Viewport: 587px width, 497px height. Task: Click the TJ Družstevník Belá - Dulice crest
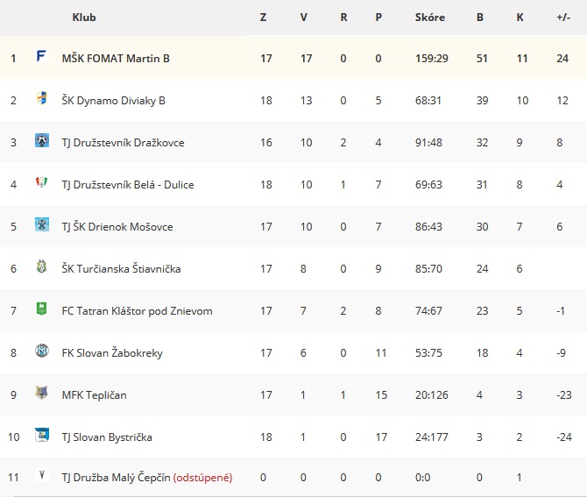click(41, 182)
